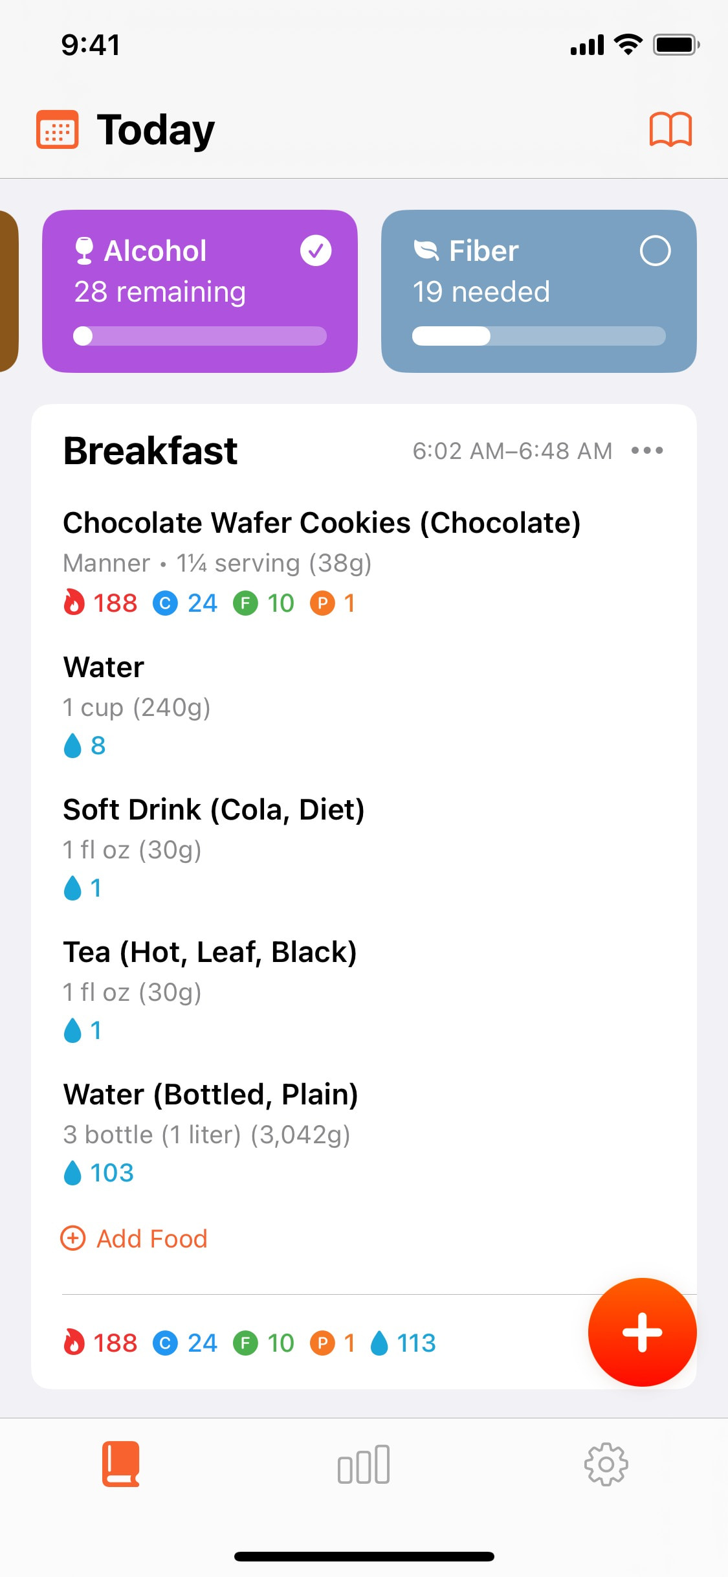Tap the flame calorie icon in meal totals
The height and width of the screenshot is (1577, 728).
click(74, 1343)
